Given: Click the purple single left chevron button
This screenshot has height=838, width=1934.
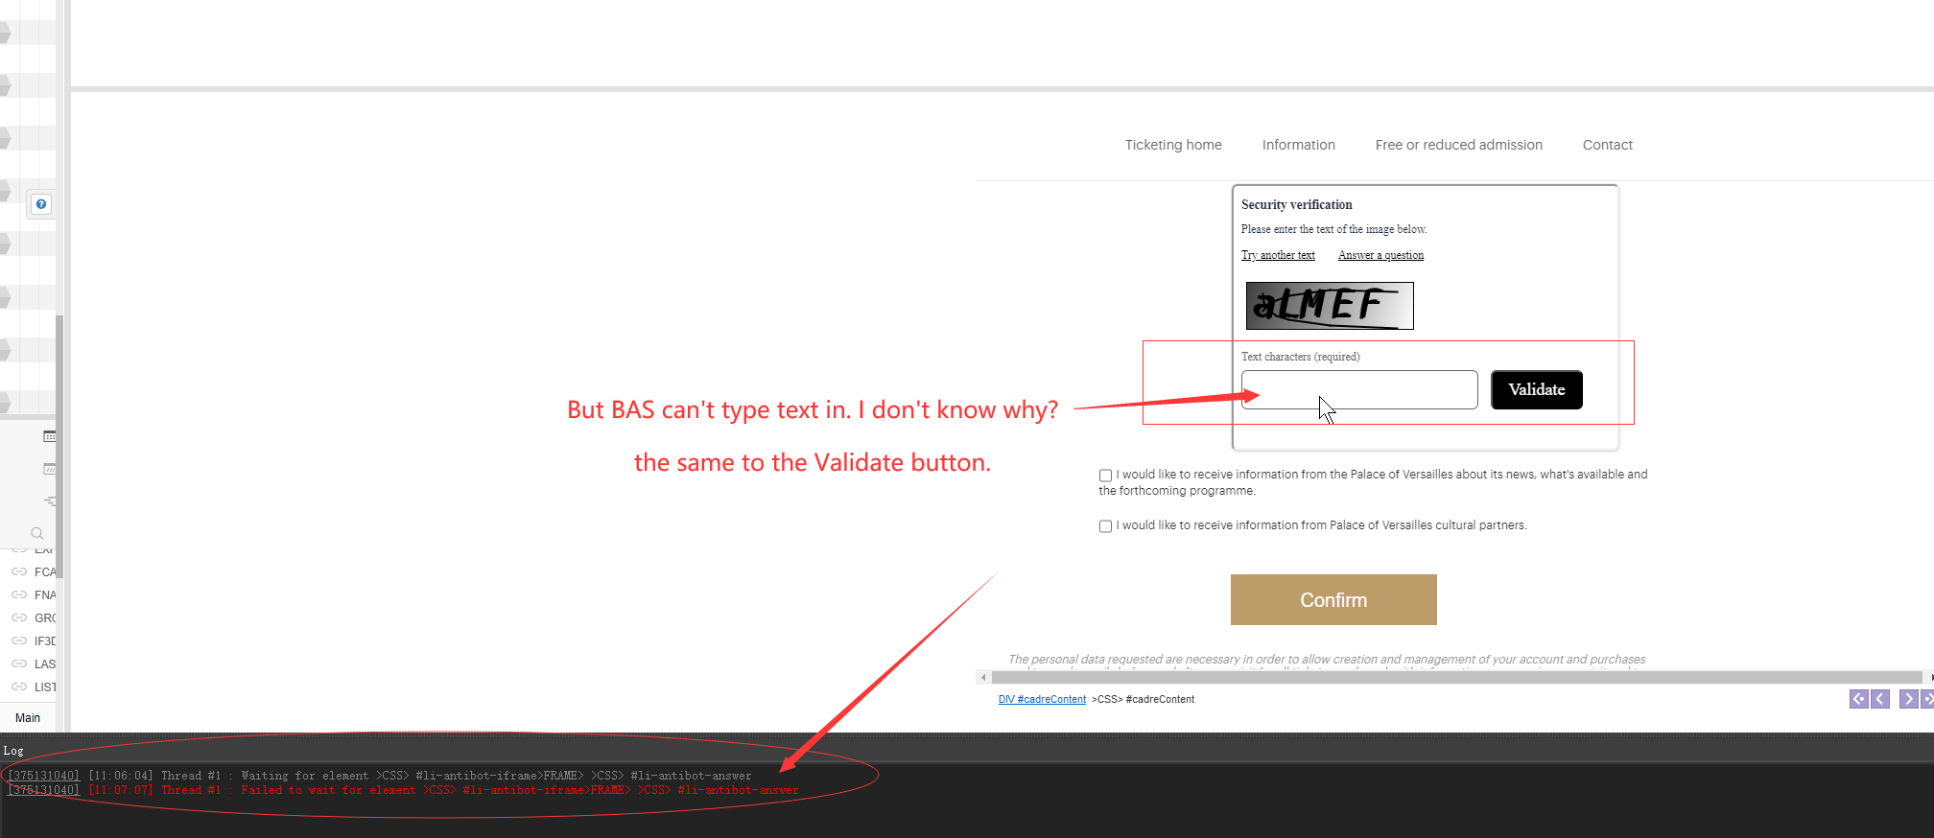Looking at the screenshot, I should [1880, 699].
